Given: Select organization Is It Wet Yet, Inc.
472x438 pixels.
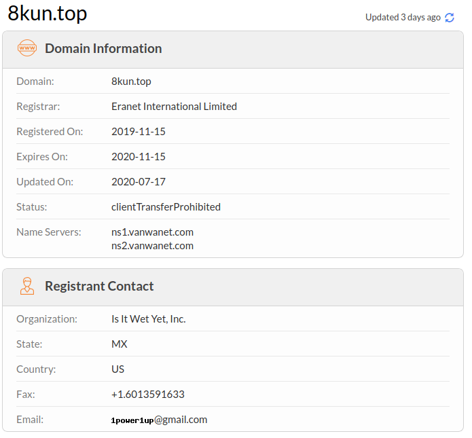Looking at the screenshot, I should [149, 319].
